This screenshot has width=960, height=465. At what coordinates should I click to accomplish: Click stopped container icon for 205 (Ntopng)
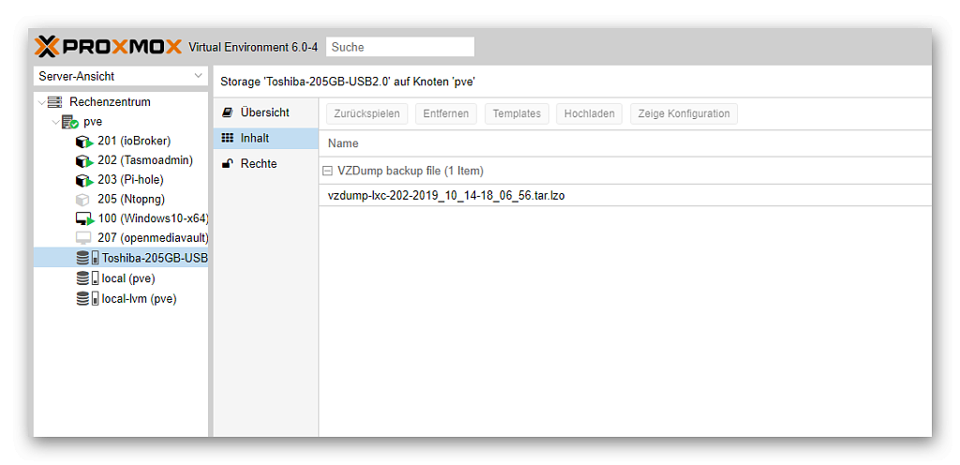[83, 200]
